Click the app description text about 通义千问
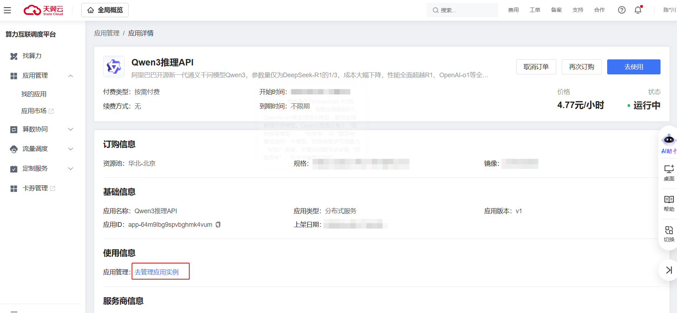 [x=310, y=75]
